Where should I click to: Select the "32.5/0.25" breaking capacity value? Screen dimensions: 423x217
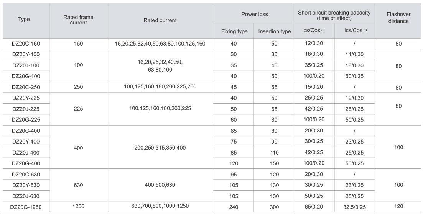click(x=354, y=207)
